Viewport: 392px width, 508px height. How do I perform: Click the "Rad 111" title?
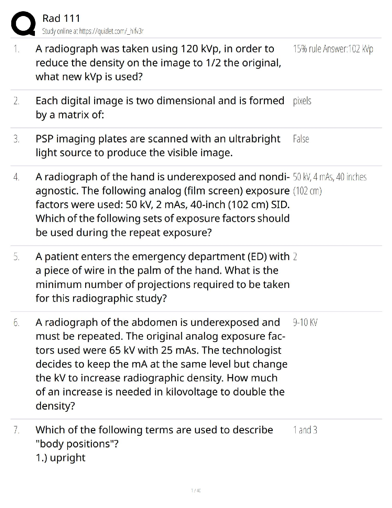pos(61,18)
